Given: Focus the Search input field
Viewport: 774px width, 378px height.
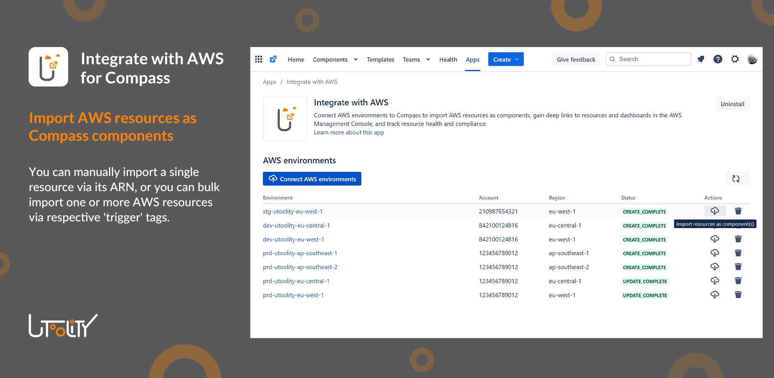Looking at the screenshot, I should (648, 59).
